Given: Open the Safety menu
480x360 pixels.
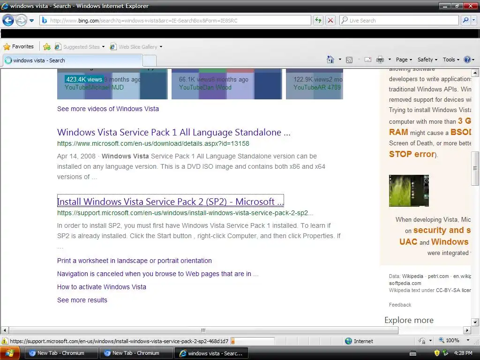Looking at the screenshot, I should coord(427,60).
